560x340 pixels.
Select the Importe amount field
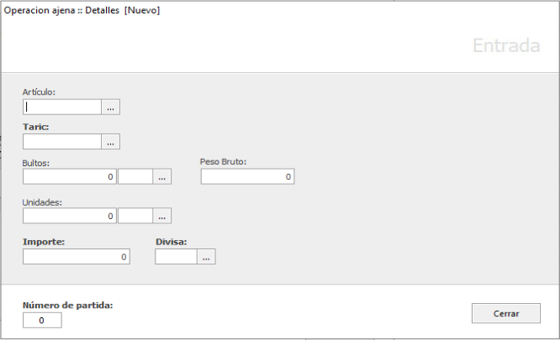[77, 257]
